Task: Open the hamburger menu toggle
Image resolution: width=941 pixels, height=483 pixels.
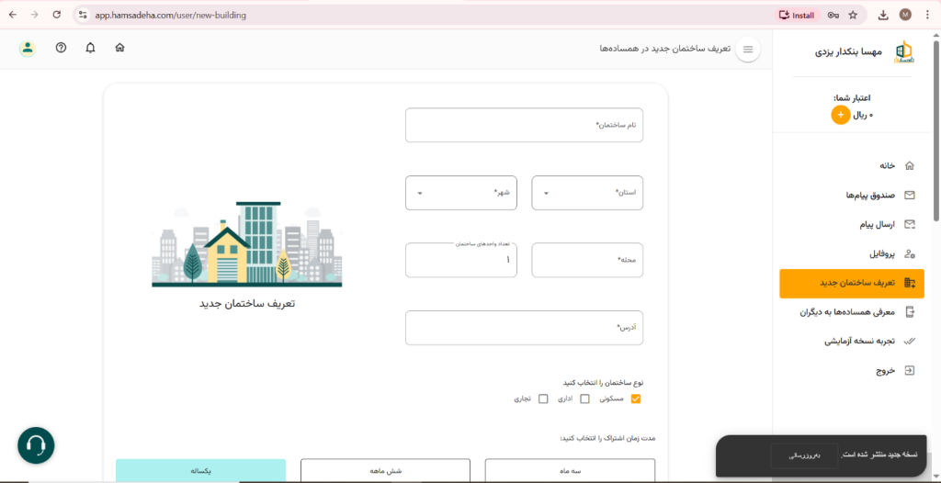Action: pos(748,50)
